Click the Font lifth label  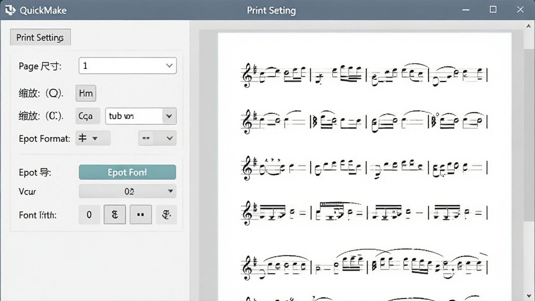(38, 215)
